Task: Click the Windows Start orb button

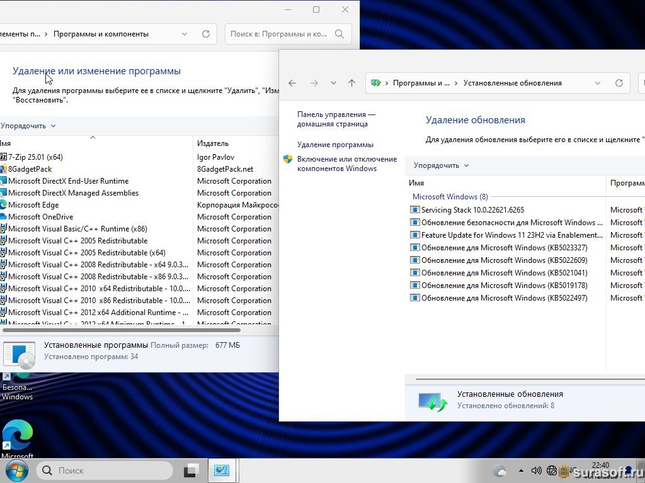Action: (x=16, y=470)
